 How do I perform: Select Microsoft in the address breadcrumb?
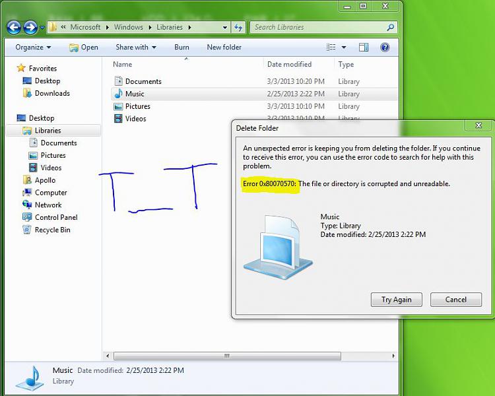(x=85, y=27)
